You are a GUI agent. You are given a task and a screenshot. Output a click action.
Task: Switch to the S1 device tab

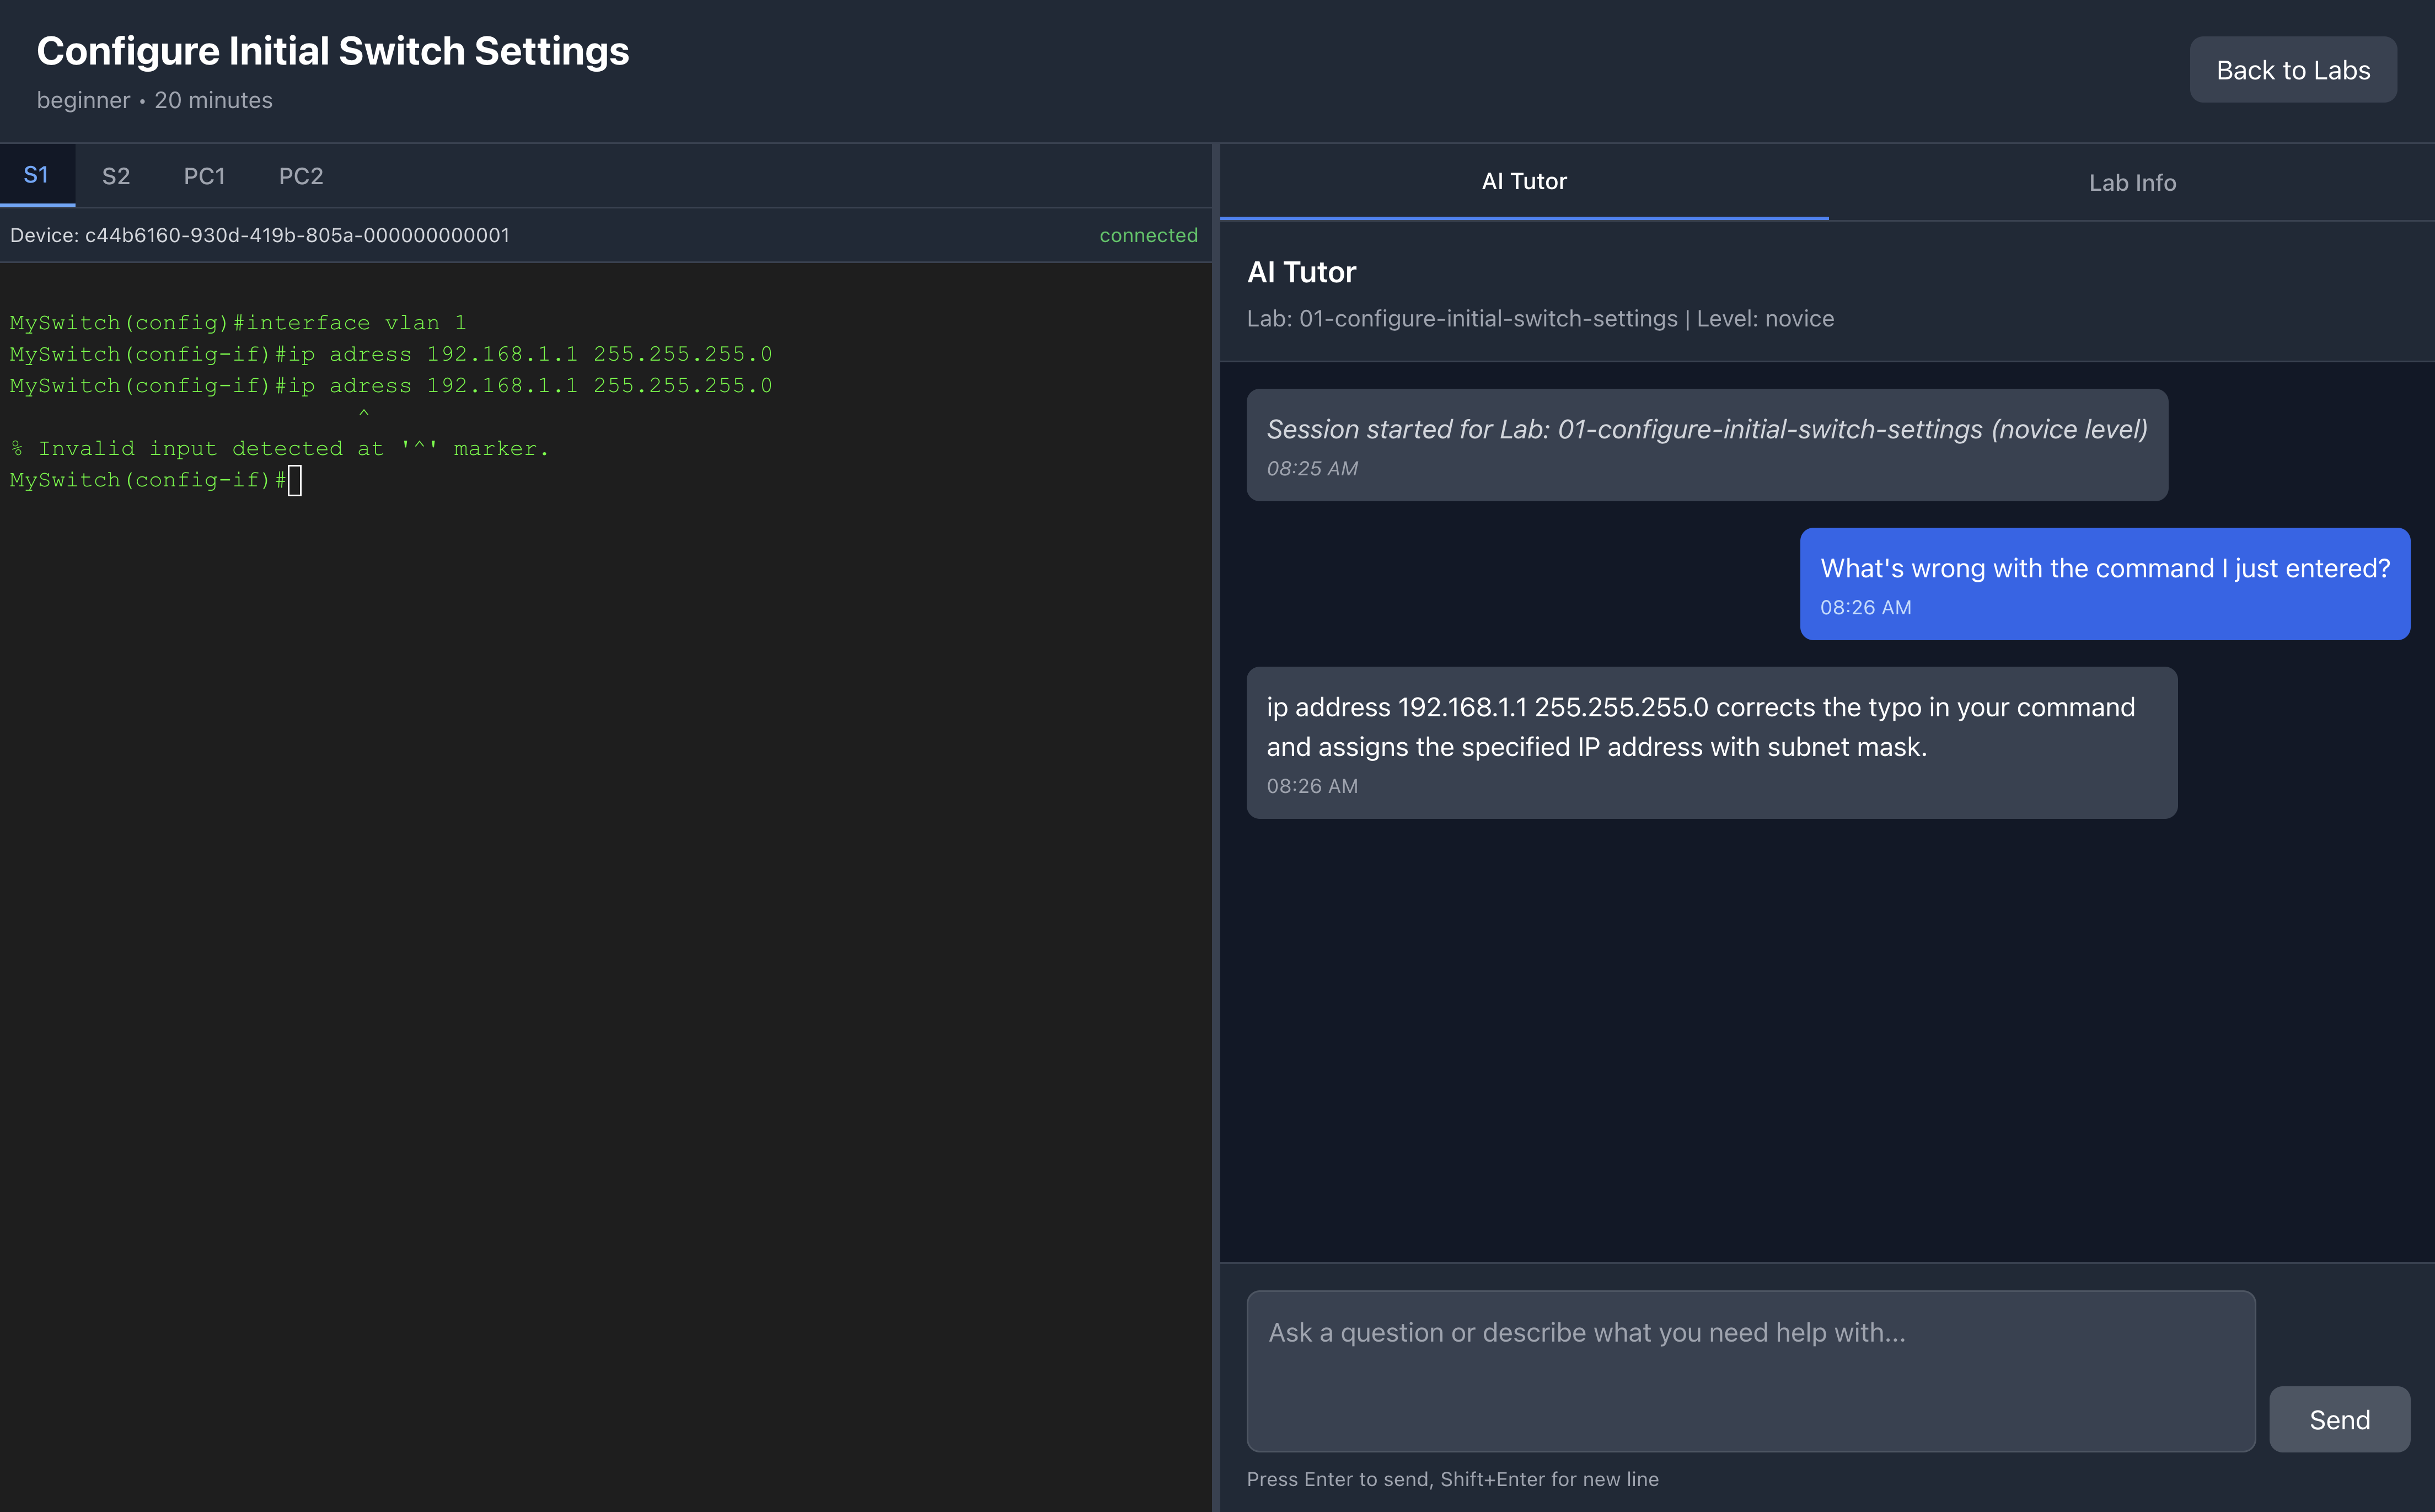(36, 176)
